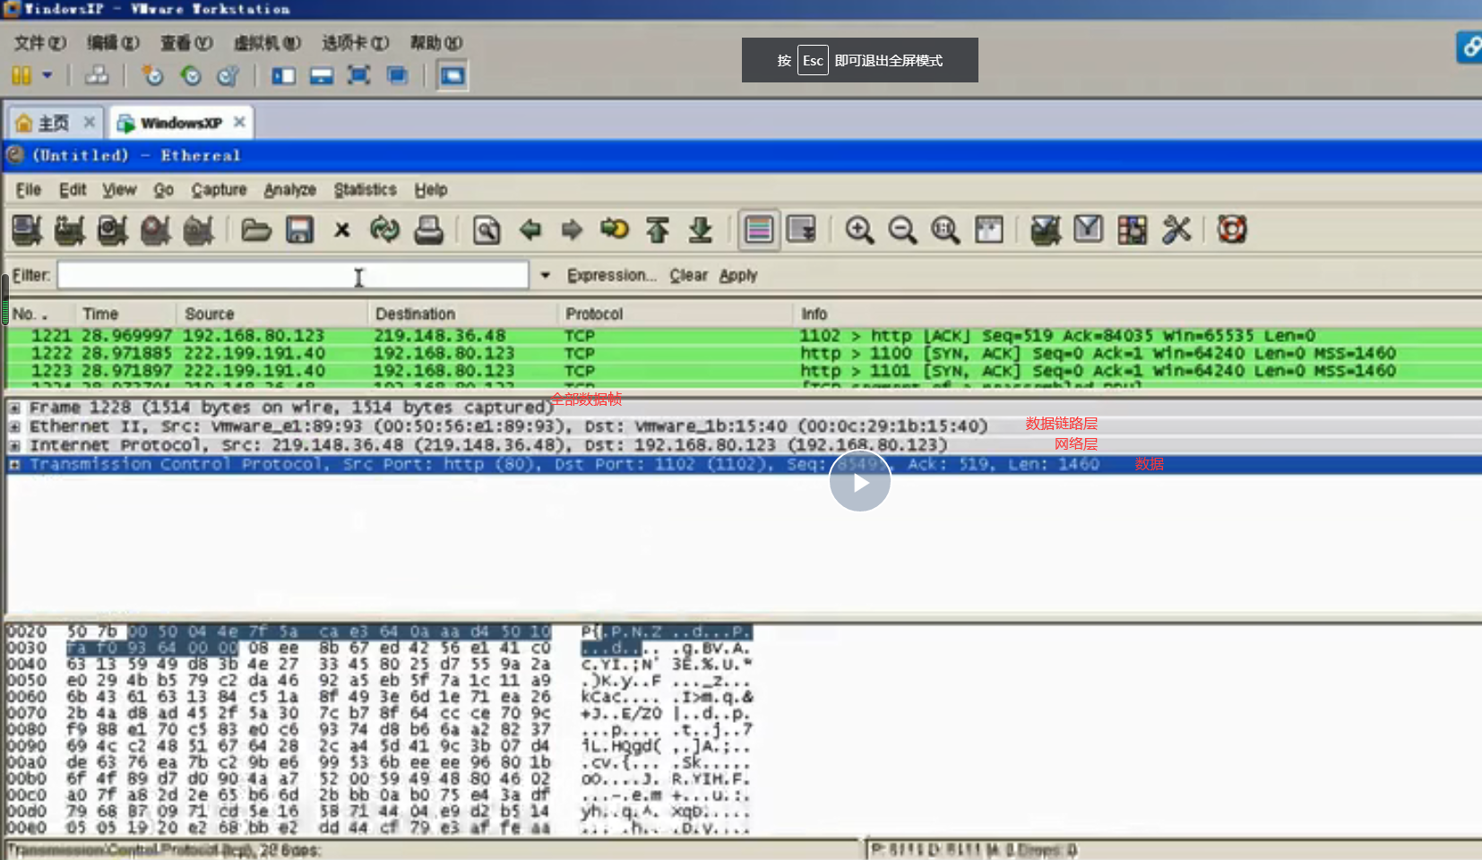
Task: Expand the Frame 1228 tree row
Action: point(14,408)
